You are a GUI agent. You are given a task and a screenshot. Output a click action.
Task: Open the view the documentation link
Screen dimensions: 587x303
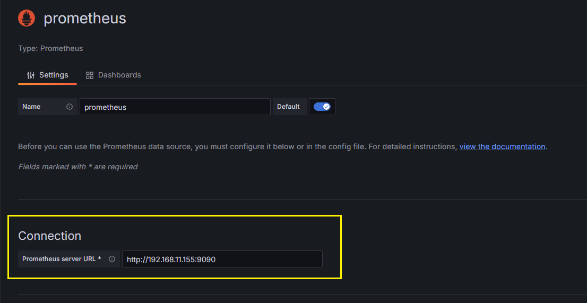point(502,146)
